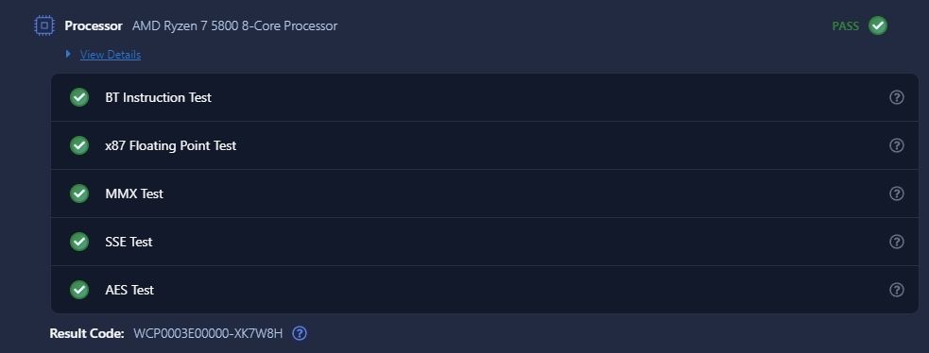Open help for x87 Floating Point Test

(897, 145)
